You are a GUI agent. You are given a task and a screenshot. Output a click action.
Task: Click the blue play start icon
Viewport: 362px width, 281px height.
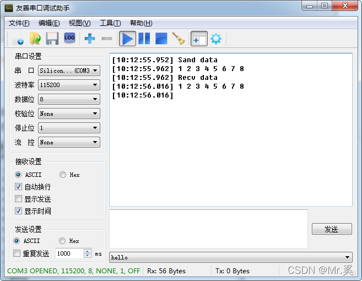[127, 39]
